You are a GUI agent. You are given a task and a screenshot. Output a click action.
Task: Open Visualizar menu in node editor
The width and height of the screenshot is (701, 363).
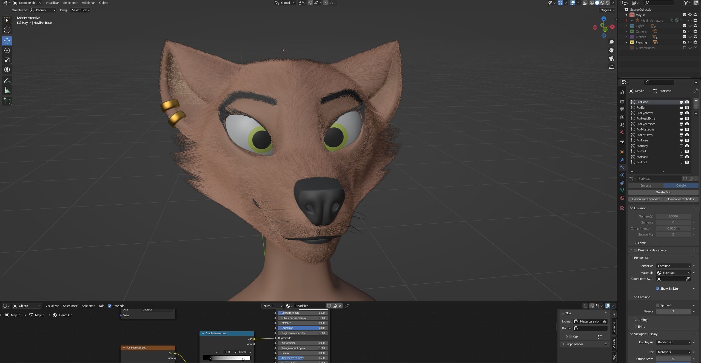(52, 306)
